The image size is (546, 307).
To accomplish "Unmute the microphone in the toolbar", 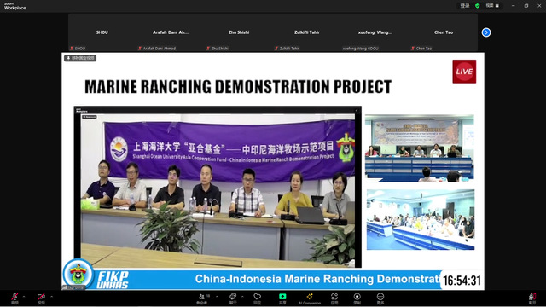I will point(15,298).
